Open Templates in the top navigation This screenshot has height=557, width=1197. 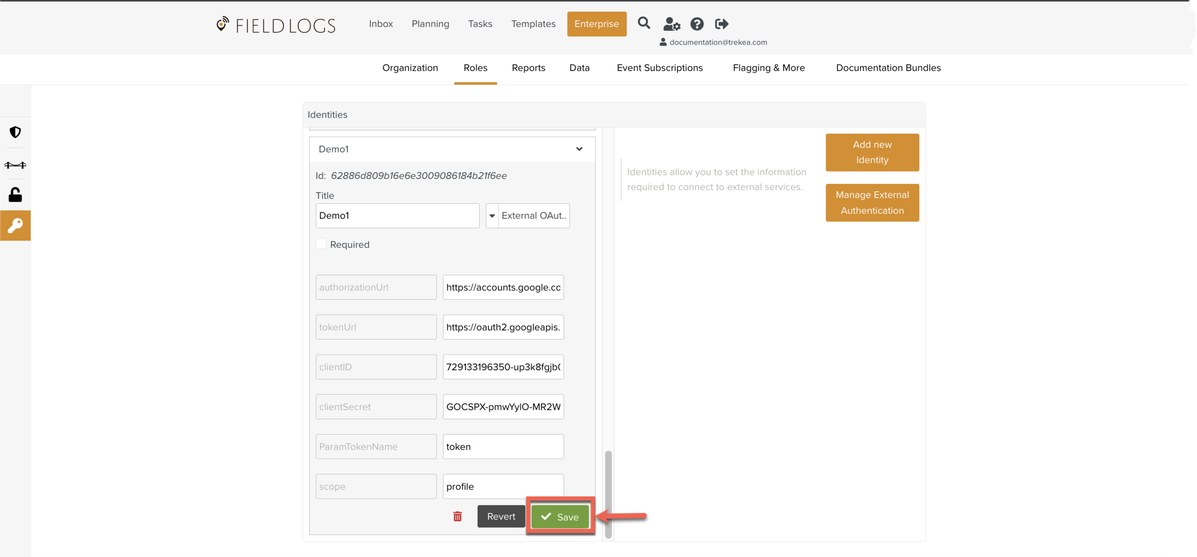click(533, 24)
